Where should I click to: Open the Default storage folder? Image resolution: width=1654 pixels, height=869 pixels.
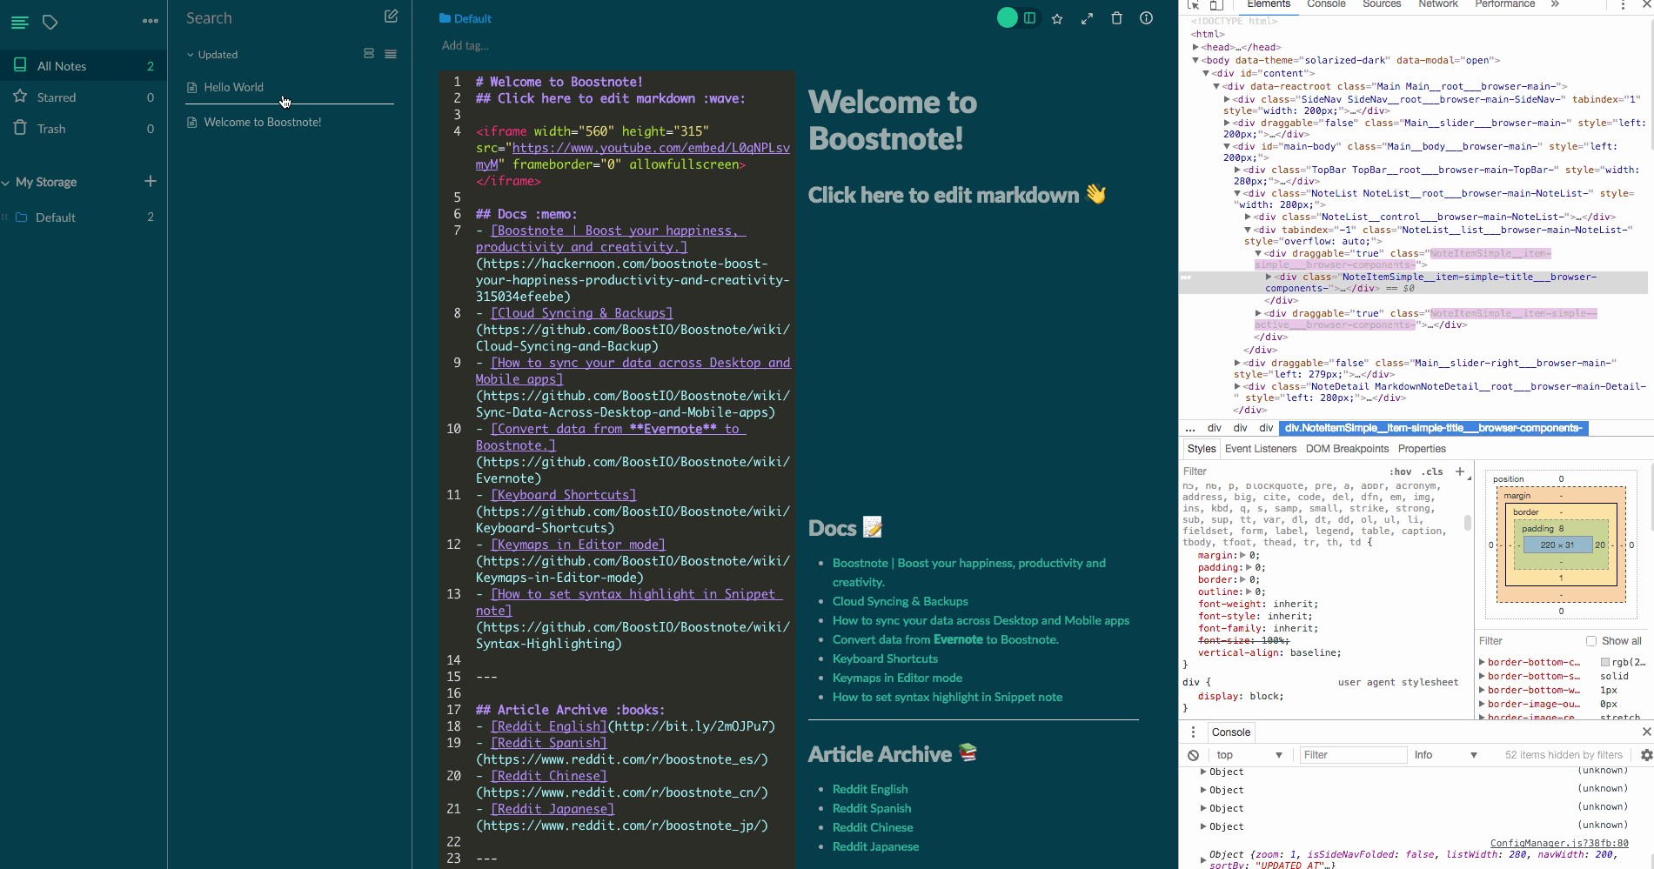84,217
